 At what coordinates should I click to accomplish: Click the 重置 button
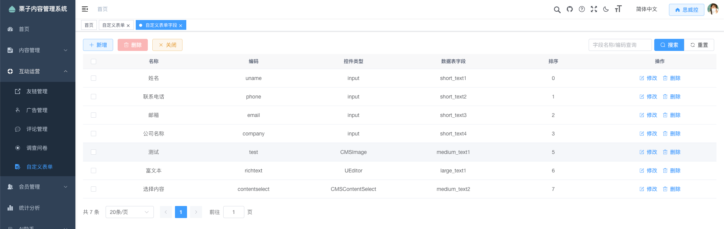click(x=699, y=45)
